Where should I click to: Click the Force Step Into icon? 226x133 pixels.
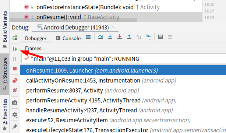pyautogui.click(x=120, y=37)
